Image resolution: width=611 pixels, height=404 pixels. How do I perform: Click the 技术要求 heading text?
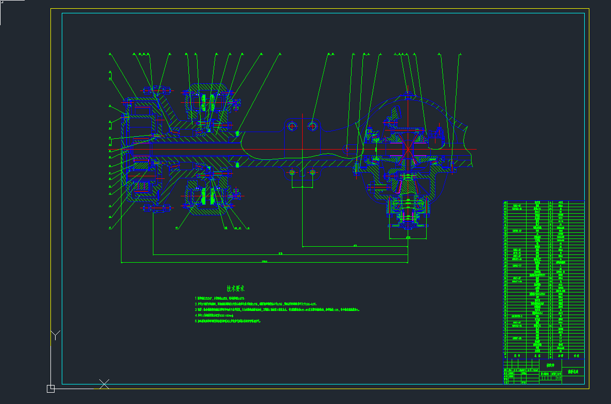[236, 289]
